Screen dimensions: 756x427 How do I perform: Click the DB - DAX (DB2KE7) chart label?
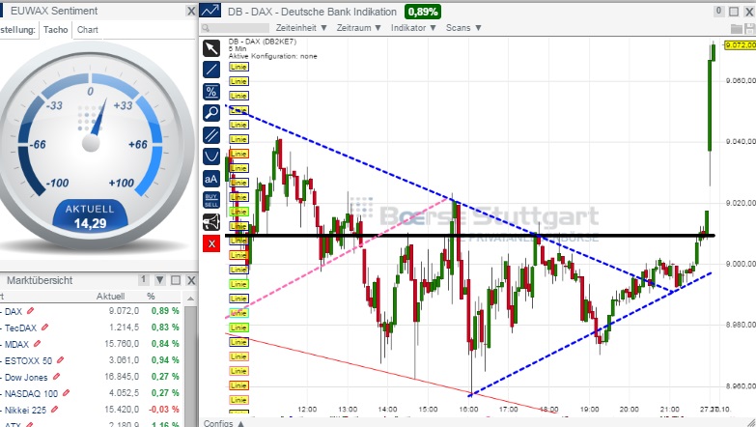click(263, 42)
